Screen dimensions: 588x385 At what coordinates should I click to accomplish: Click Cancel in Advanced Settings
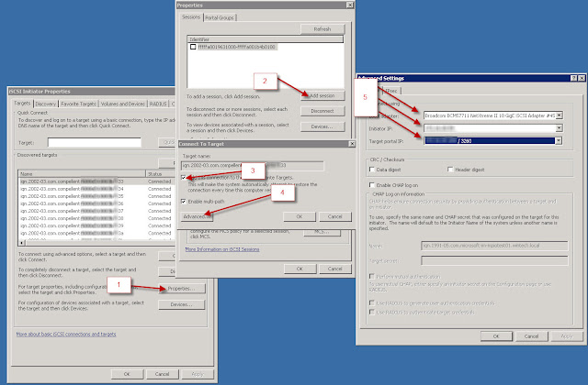[x=531, y=336]
